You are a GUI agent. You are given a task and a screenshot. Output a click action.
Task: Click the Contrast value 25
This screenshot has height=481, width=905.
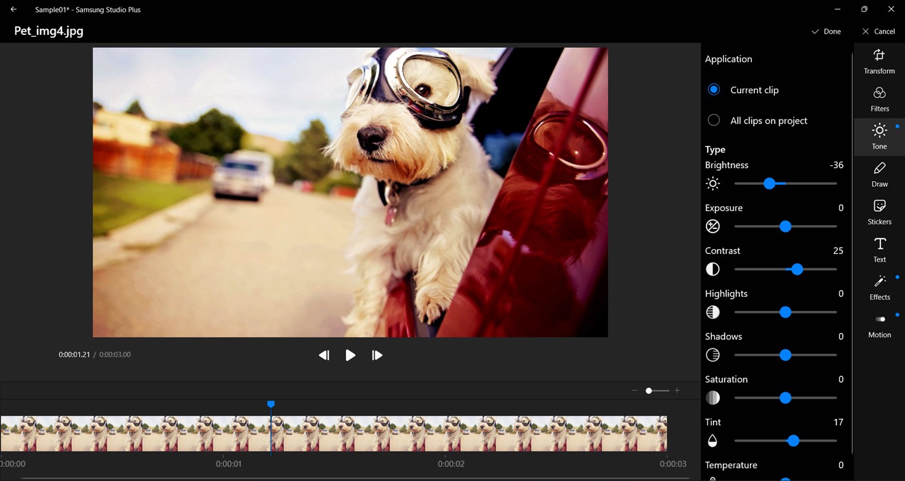point(838,251)
